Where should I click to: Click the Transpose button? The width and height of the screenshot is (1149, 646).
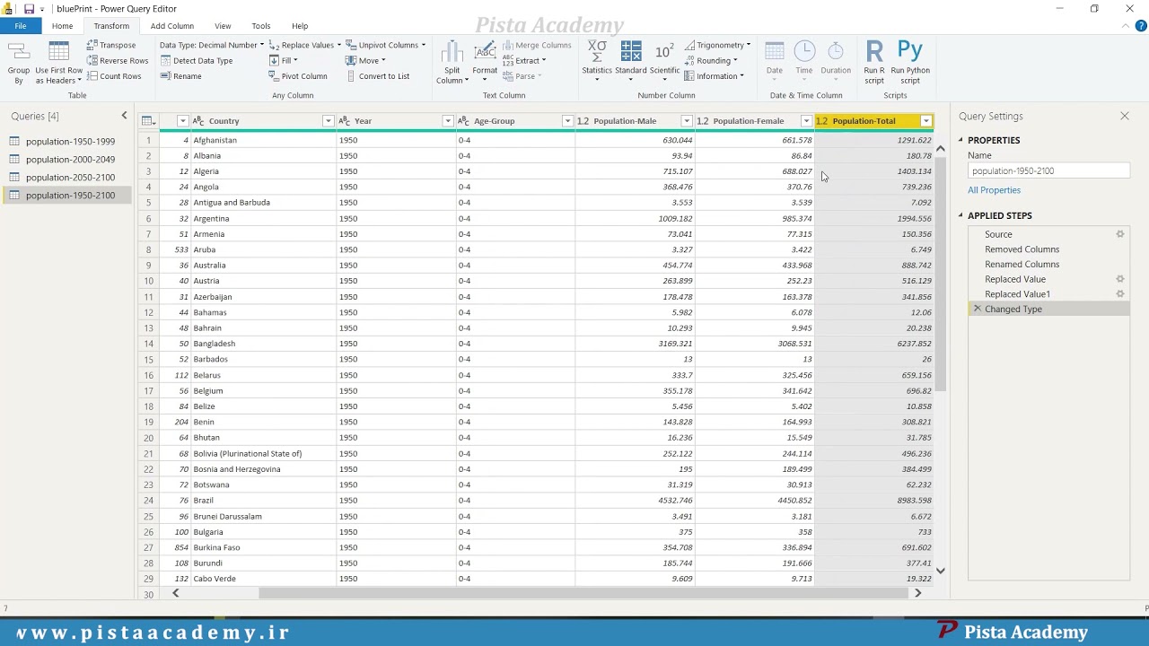pos(111,45)
